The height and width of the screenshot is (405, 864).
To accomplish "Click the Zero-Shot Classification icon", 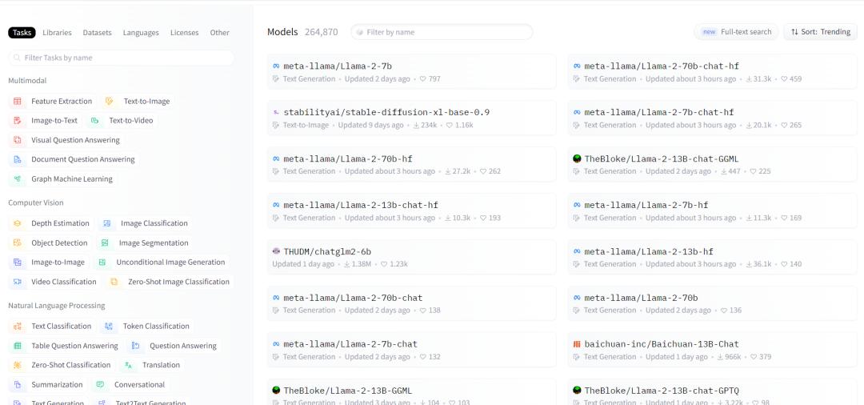I will tap(18, 365).
